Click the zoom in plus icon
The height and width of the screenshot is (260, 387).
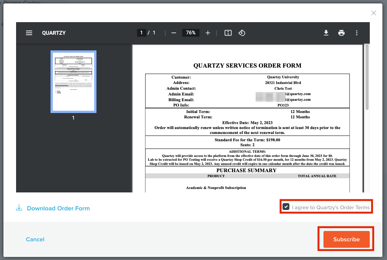pos(208,33)
